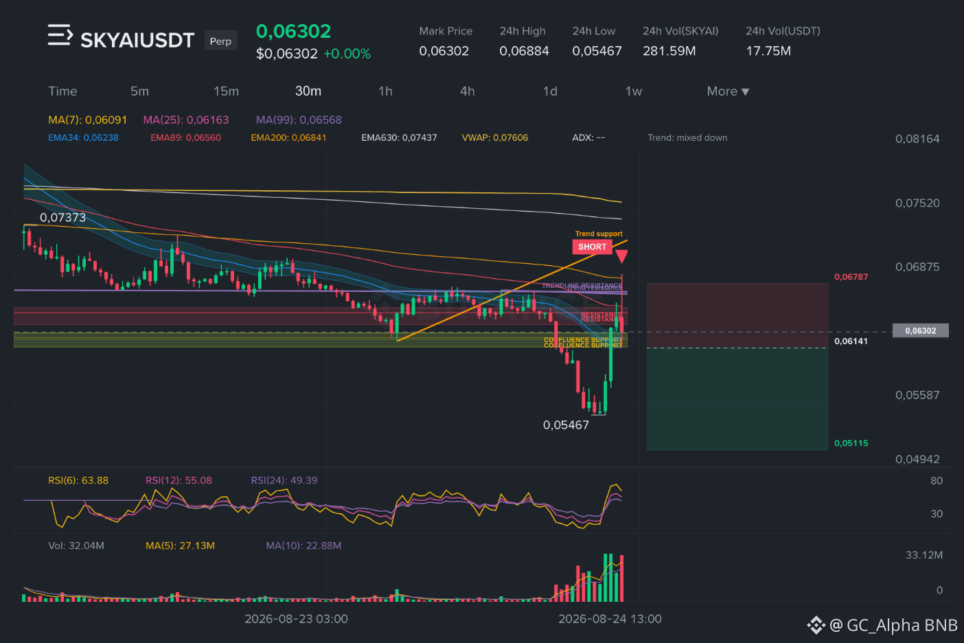This screenshot has width=964, height=643.
Task: Click the red down-arrow short marker
Action: point(621,257)
